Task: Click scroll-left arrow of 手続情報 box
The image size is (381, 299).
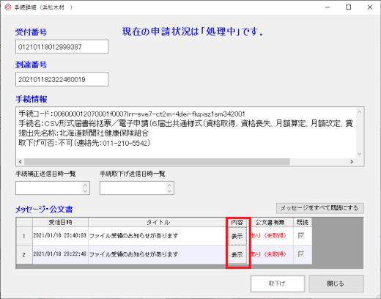Action: (x=21, y=162)
